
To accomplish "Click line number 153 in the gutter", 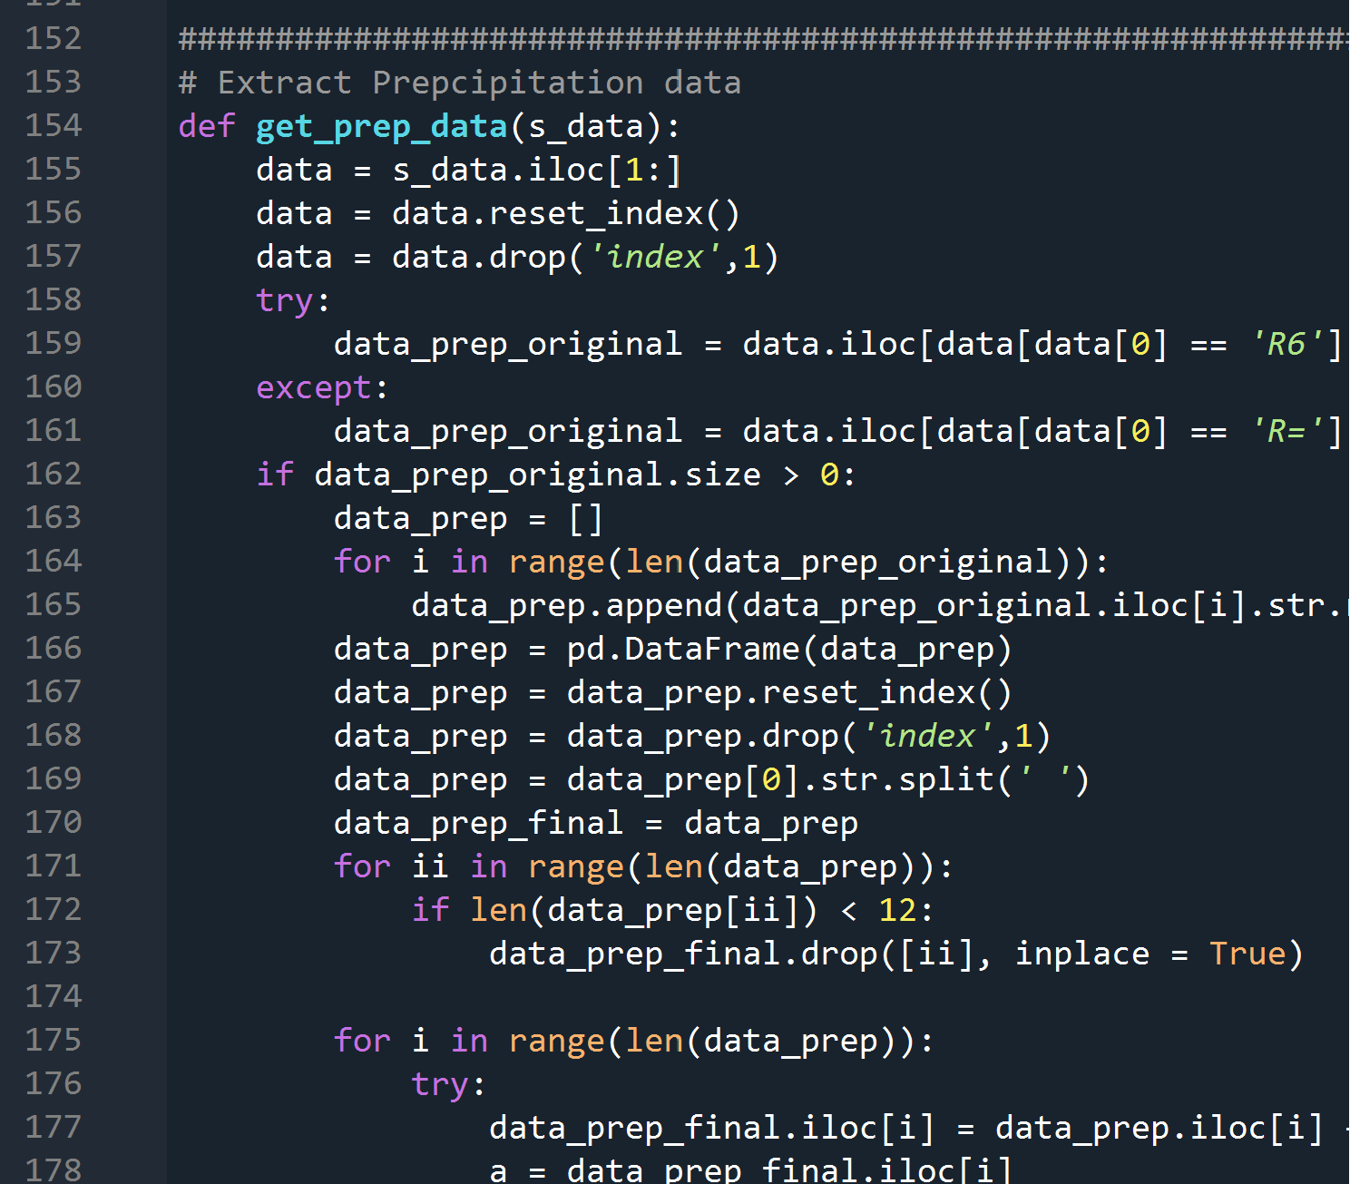I will [54, 82].
